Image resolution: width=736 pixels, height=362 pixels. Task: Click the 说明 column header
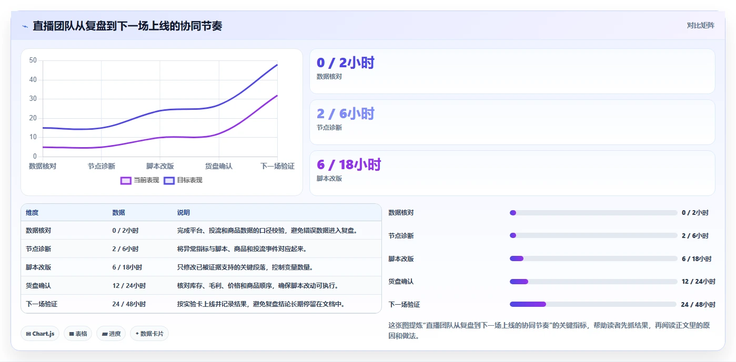pos(184,213)
